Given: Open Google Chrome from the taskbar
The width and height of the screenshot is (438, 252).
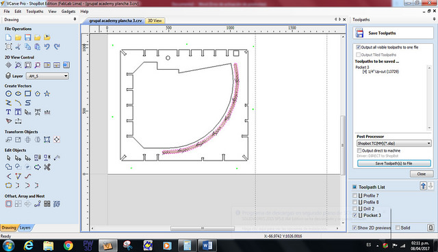Looking at the screenshot, I should click(68, 246).
